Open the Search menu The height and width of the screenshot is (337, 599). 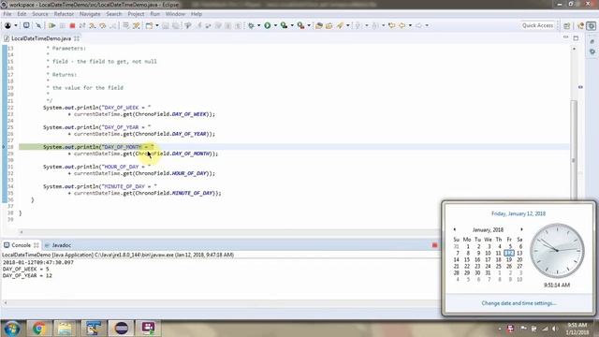pyautogui.click(x=114, y=14)
